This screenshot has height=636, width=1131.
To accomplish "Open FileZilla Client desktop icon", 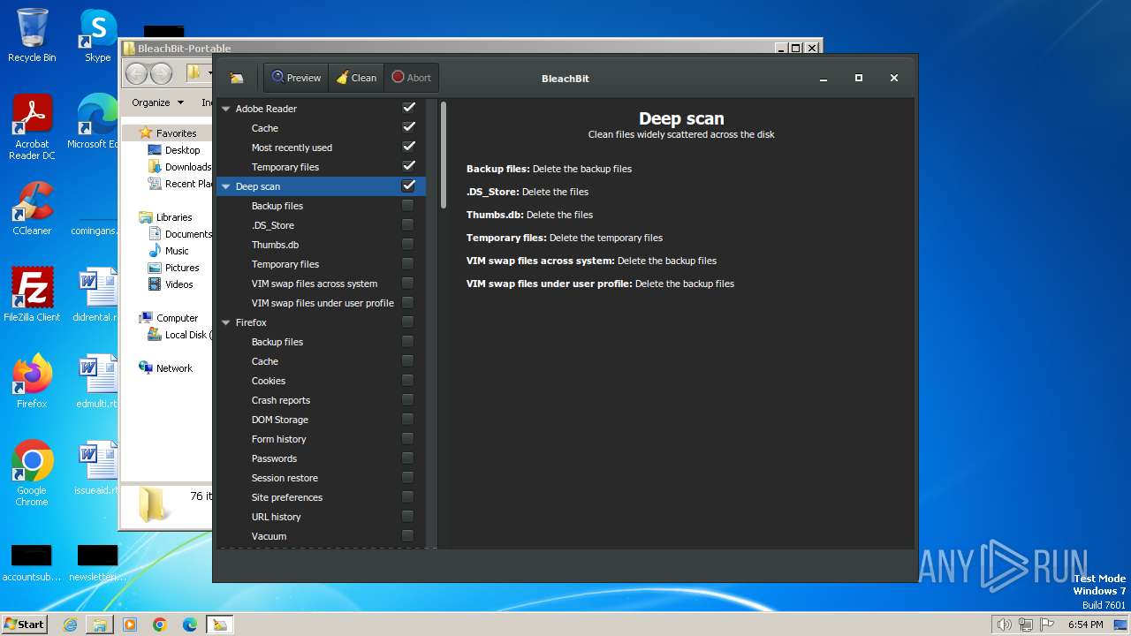I will coord(32,295).
